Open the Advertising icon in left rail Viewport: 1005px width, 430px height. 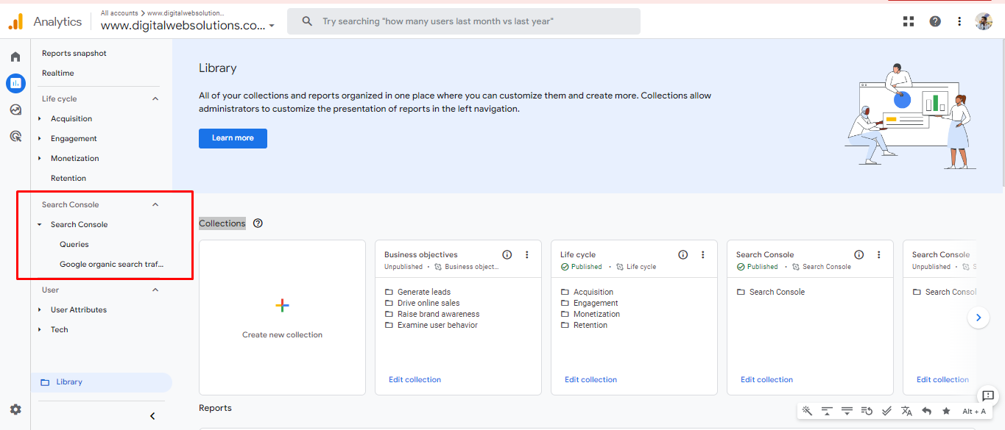15,136
